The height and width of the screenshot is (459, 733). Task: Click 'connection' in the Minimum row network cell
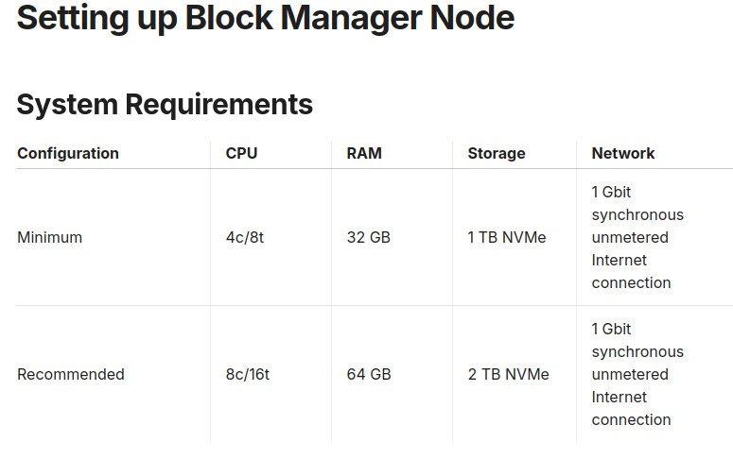[x=631, y=282]
